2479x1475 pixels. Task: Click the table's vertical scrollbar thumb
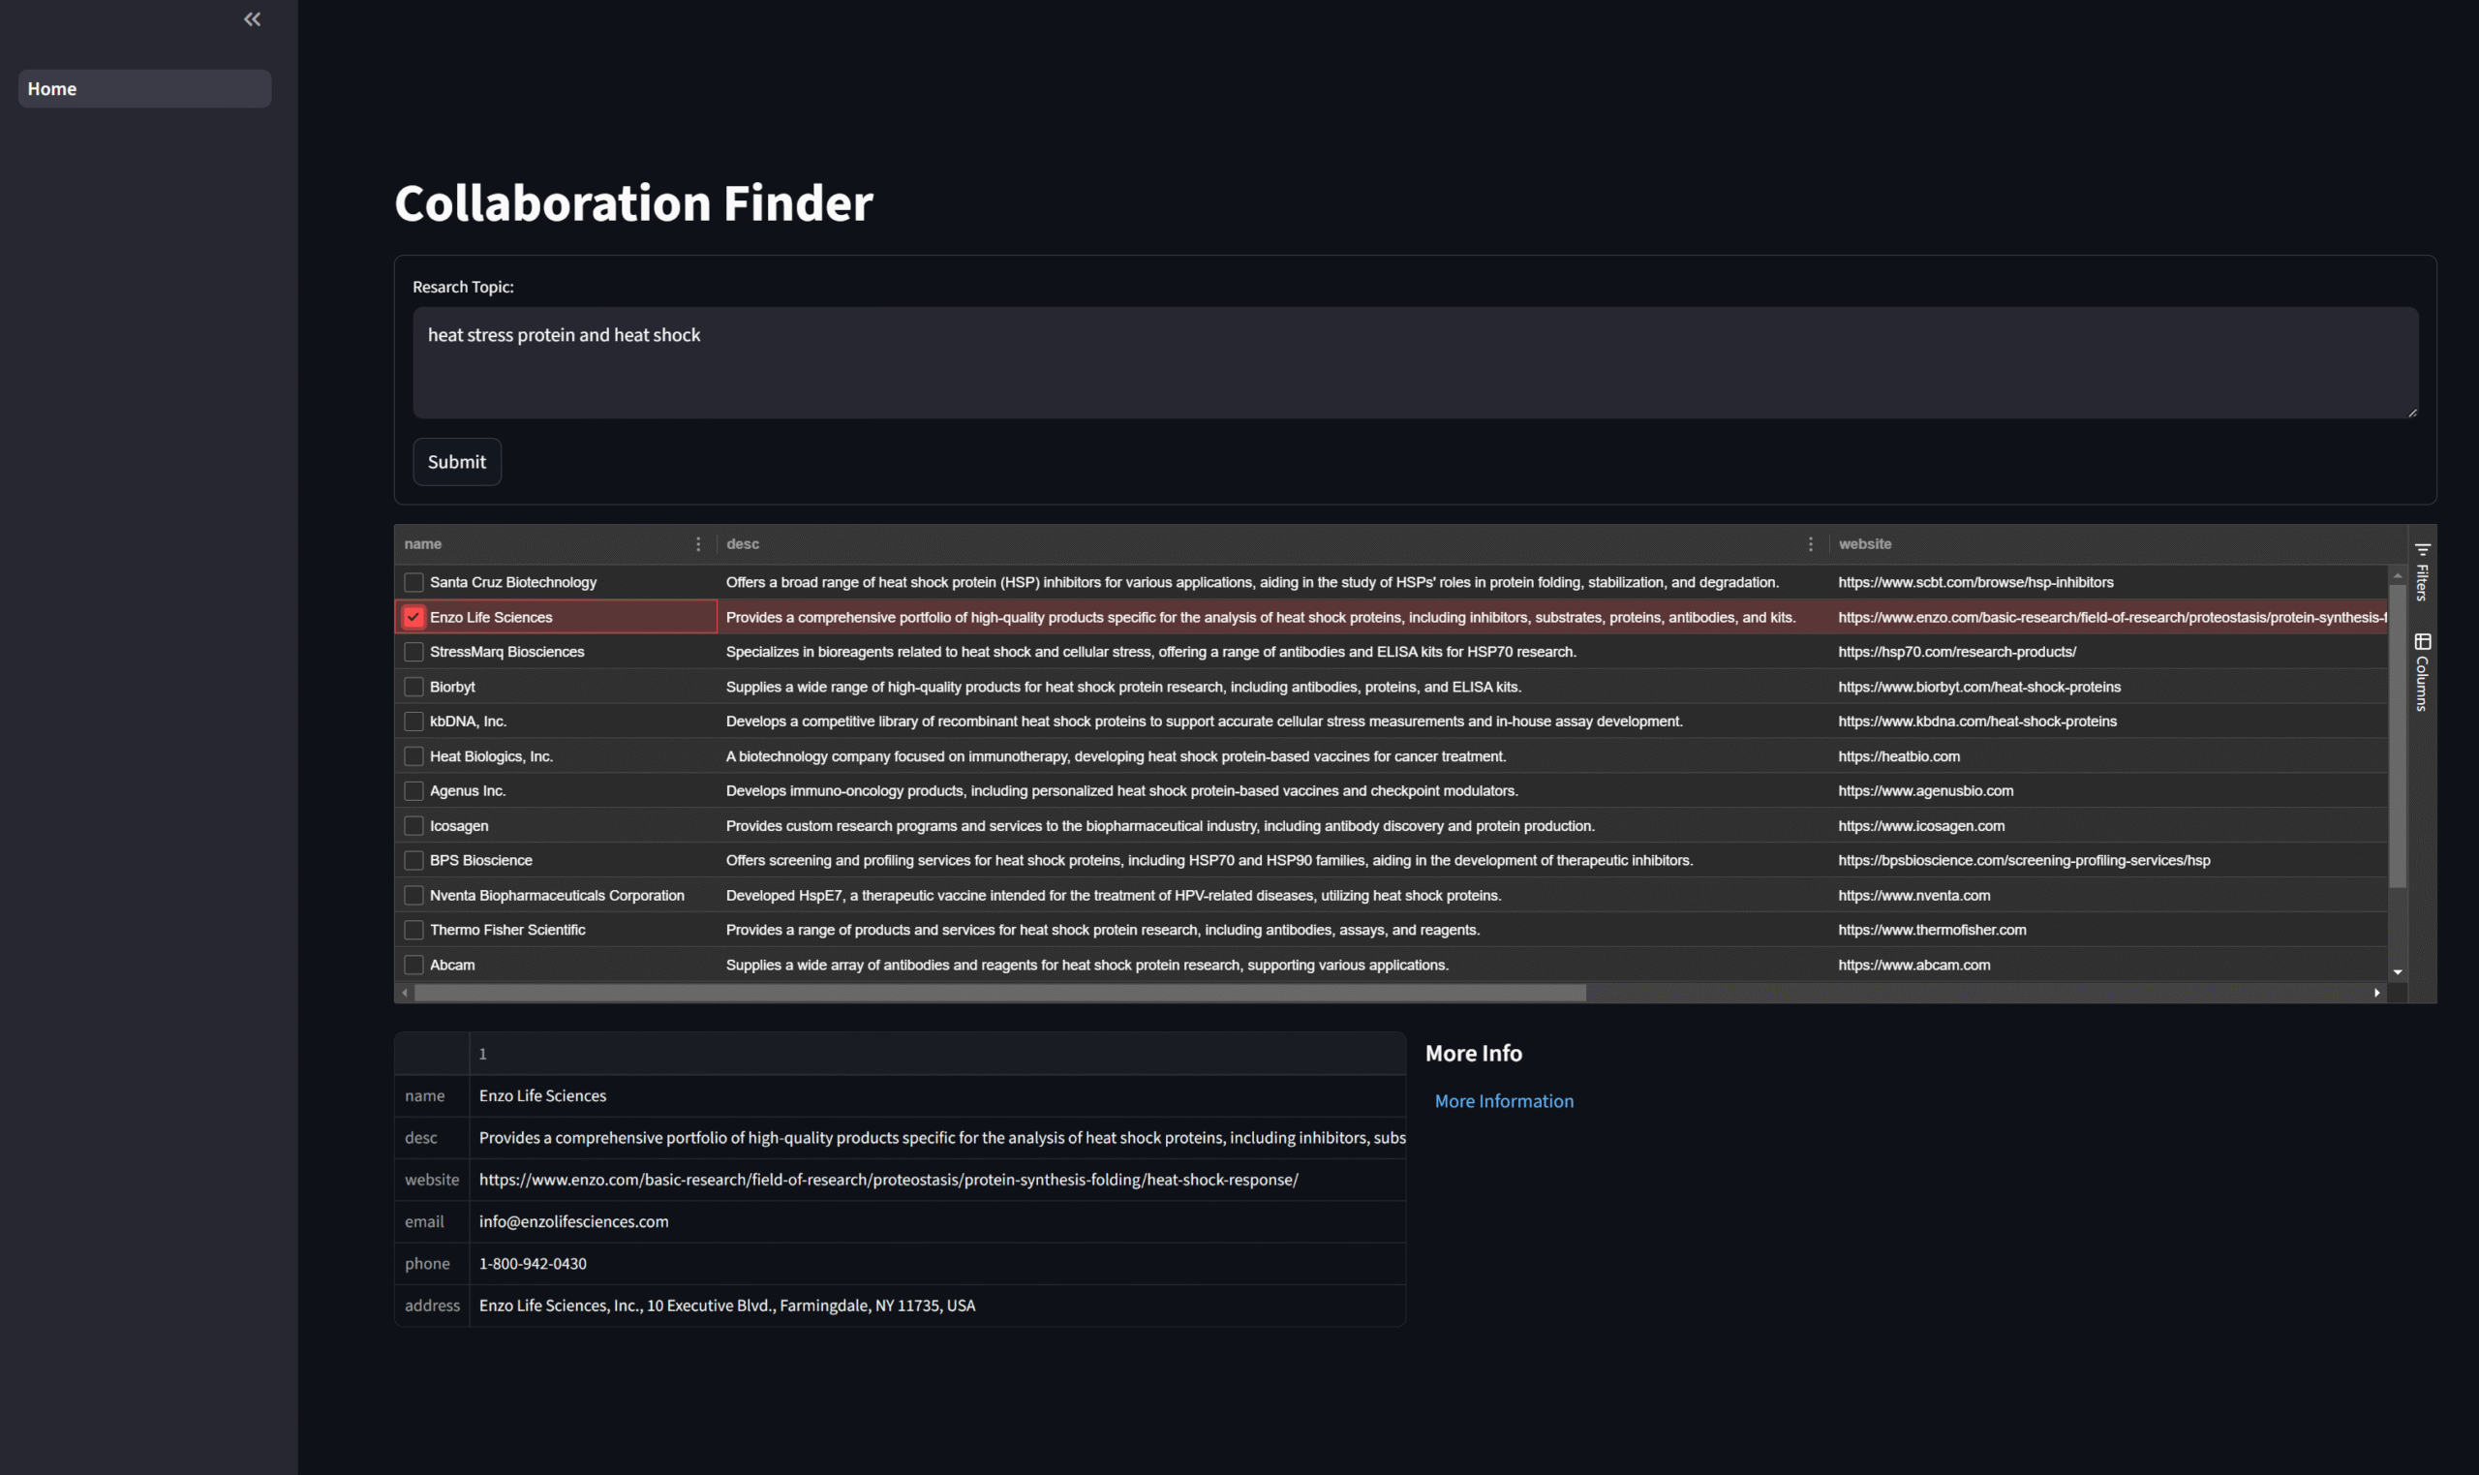pyautogui.click(x=2398, y=735)
